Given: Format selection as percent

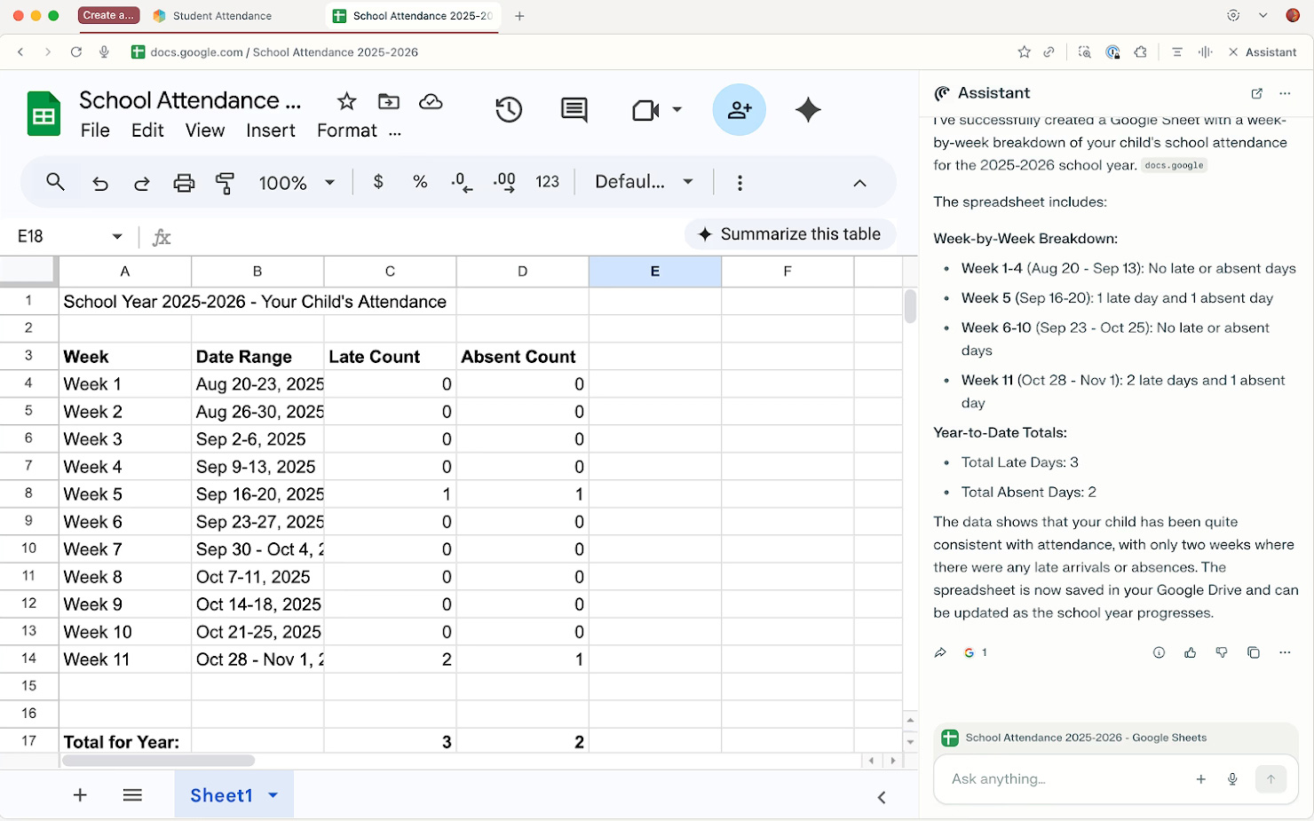Looking at the screenshot, I should [x=419, y=182].
